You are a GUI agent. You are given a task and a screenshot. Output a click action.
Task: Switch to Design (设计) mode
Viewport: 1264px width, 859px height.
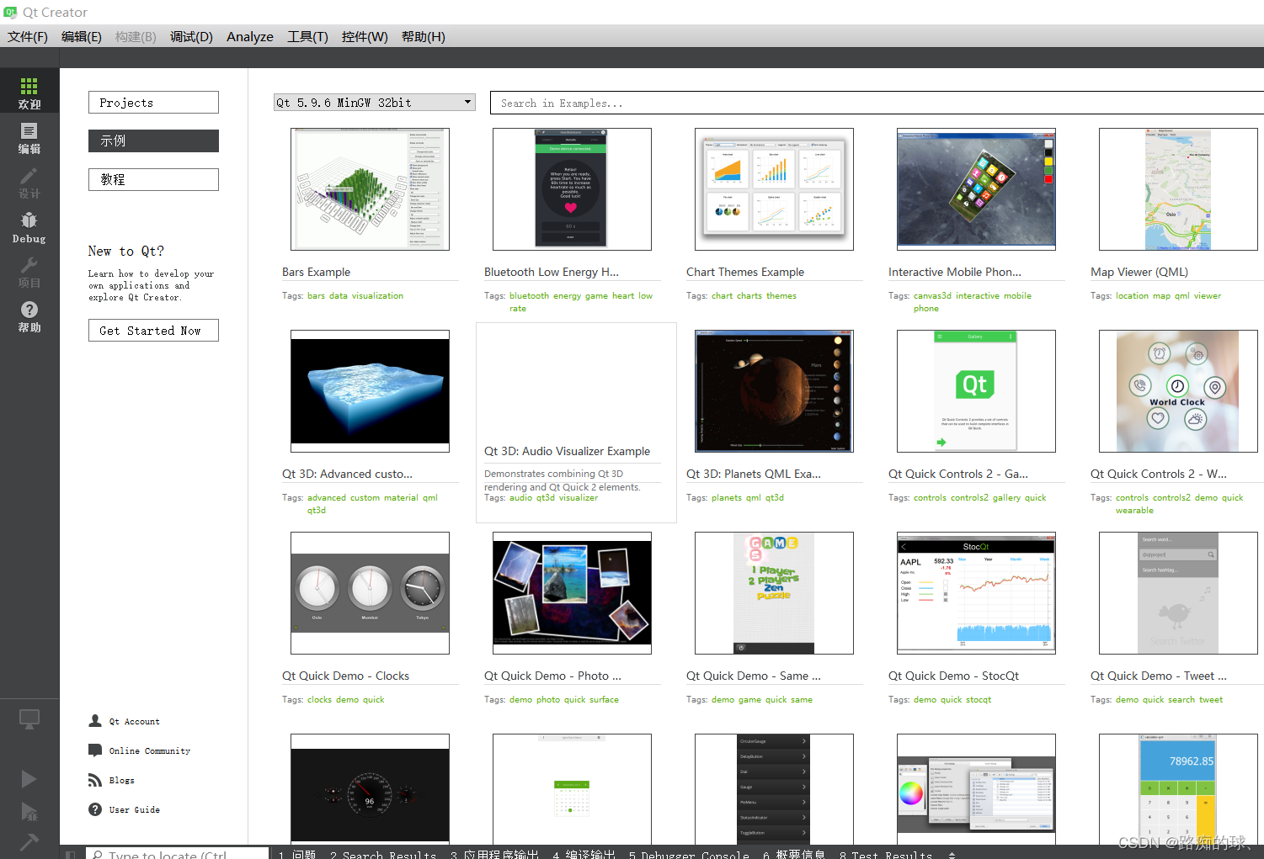[x=29, y=181]
